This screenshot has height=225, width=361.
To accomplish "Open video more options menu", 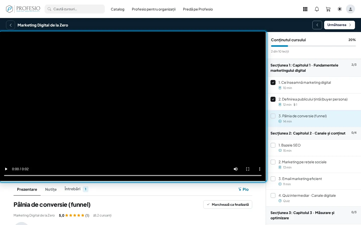I will [260, 169].
